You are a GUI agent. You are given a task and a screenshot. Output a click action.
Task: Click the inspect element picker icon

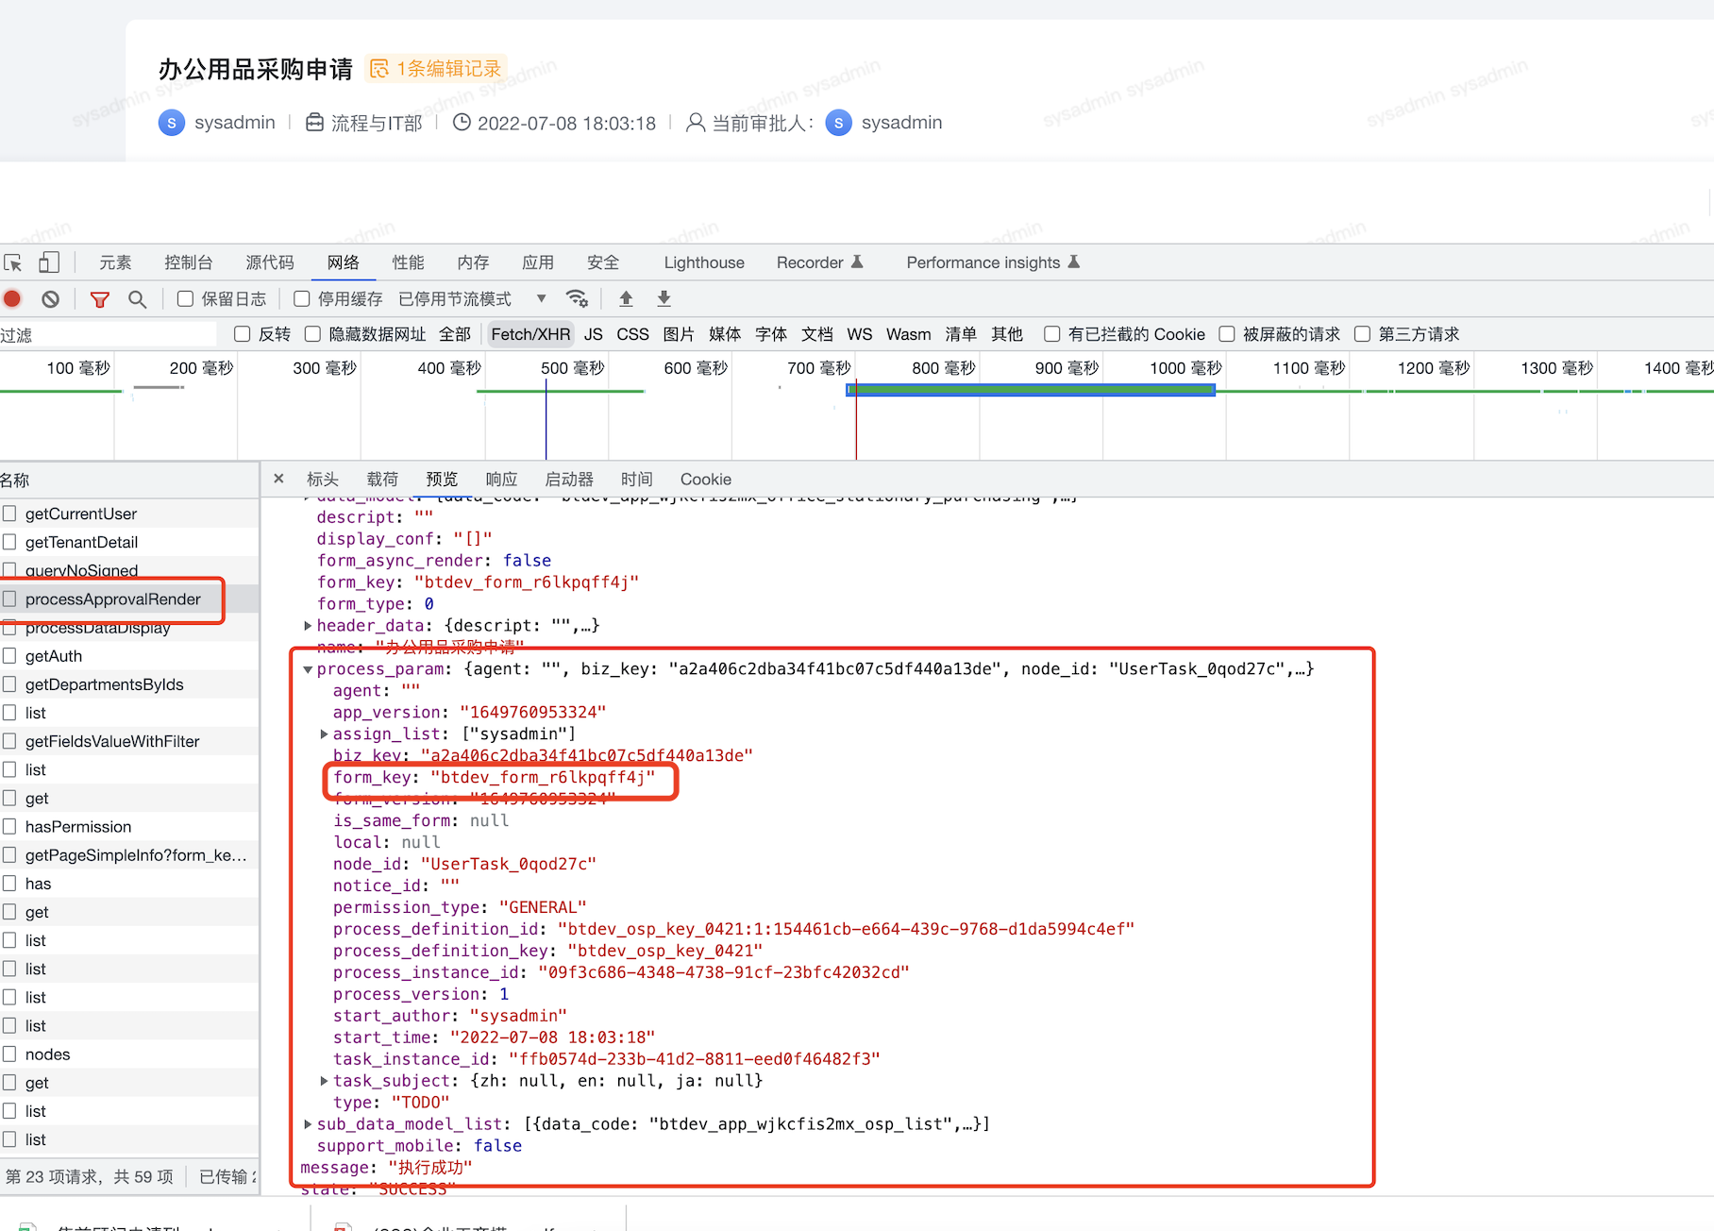click(x=13, y=262)
